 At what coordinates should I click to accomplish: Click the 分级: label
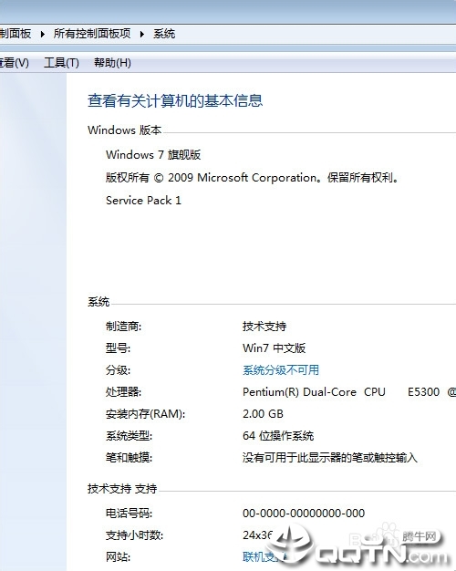coord(118,370)
